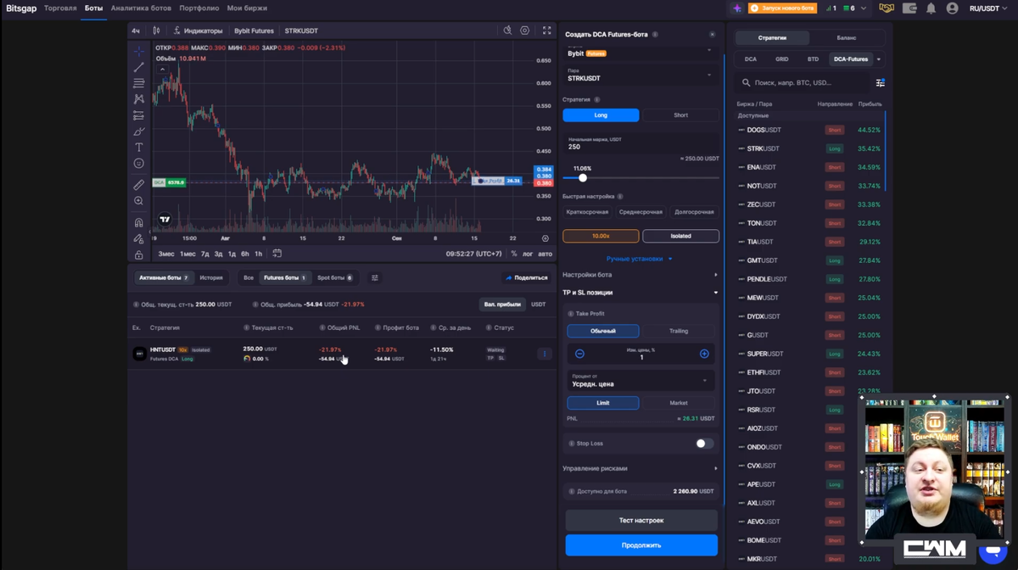This screenshot has height=570, width=1018.
Task: Select the text annotation tool
Action: click(138, 148)
